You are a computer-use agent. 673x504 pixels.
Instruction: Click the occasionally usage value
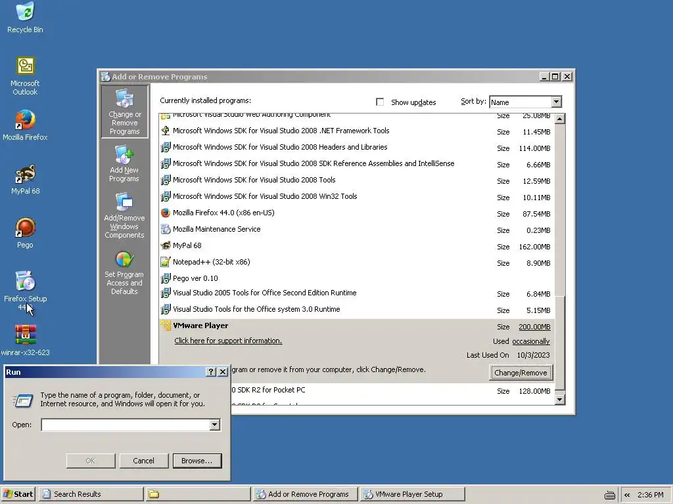[531, 341]
